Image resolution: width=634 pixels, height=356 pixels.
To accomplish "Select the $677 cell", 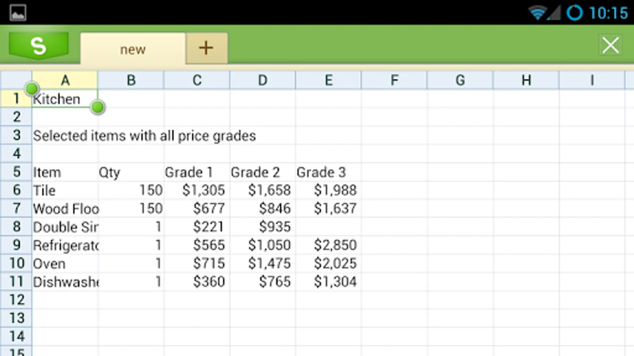I will tap(197, 208).
